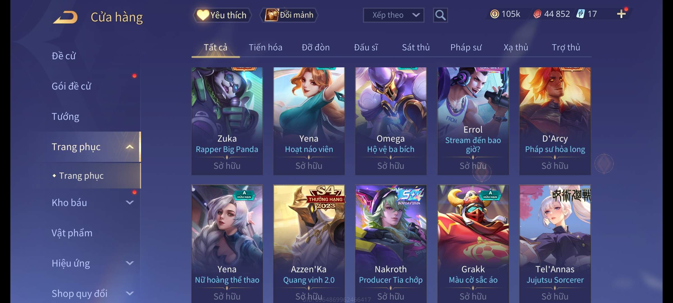Screen dimensions: 673x303
Task: Open the search magnifier icon
Action: click(x=440, y=15)
